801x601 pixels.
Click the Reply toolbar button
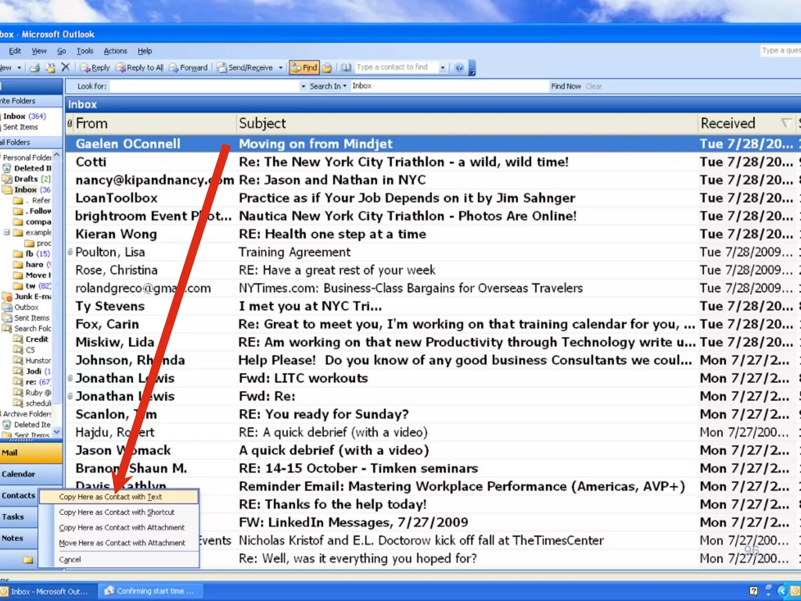[x=95, y=68]
